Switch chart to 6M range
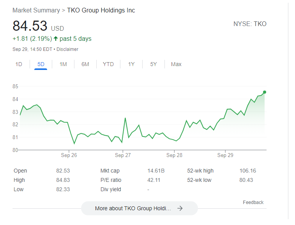 click(x=85, y=64)
